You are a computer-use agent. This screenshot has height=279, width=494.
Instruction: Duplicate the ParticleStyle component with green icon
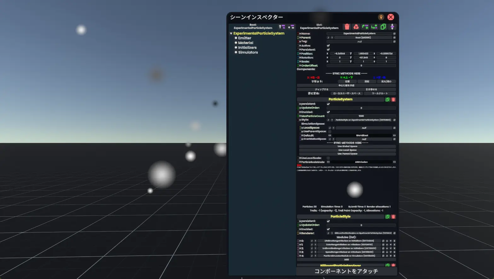pos(387,217)
